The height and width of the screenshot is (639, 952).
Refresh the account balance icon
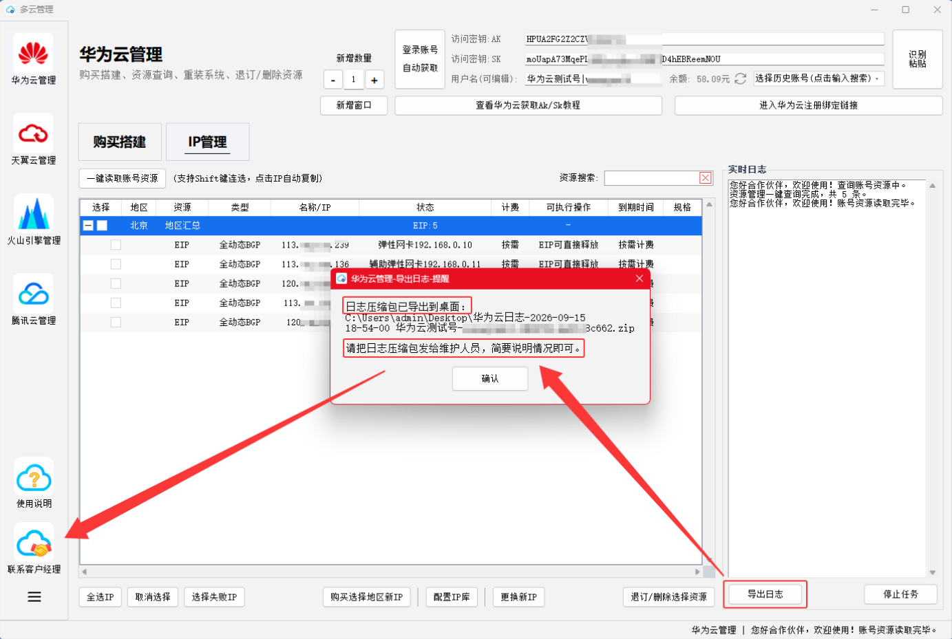click(x=740, y=79)
